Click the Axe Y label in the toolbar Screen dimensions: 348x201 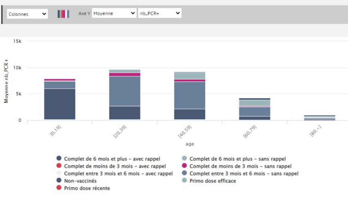(x=84, y=13)
